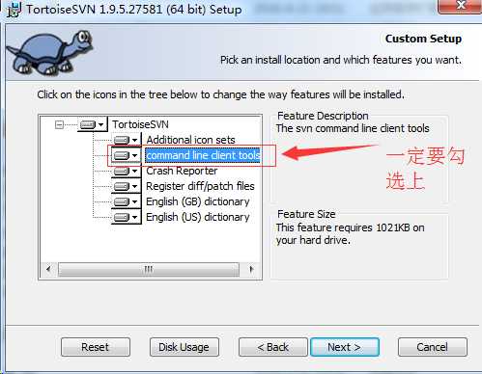
Task: Click the Custom Setup heading
Action: click(423, 39)
